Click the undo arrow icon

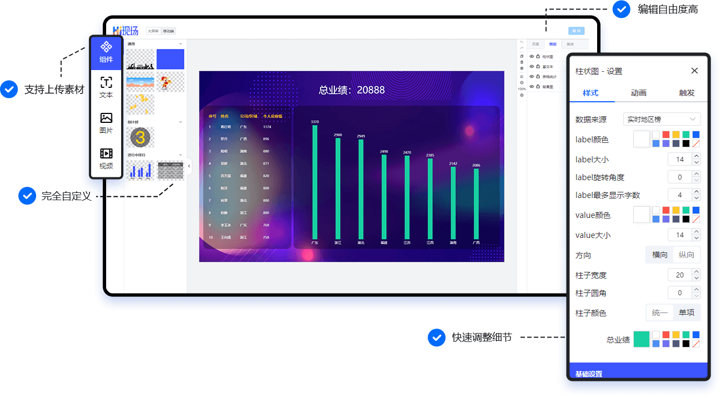click(522, 42)
